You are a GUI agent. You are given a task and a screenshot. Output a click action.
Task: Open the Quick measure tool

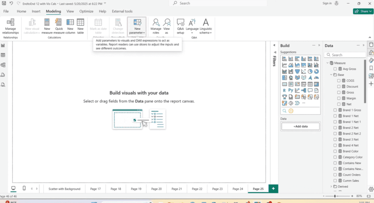point(59,26)
